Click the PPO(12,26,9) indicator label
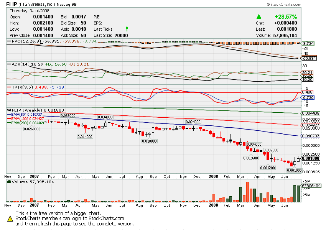Screen dimensions: 326x230 point(26,41)
